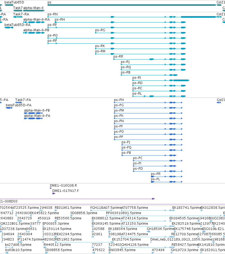Select the alpha-Man-II-RB transcript label
The height and width of the screenshot is (254, 225).
(x=36, y=30)
